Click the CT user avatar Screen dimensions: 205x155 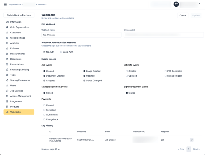point(176,4)
